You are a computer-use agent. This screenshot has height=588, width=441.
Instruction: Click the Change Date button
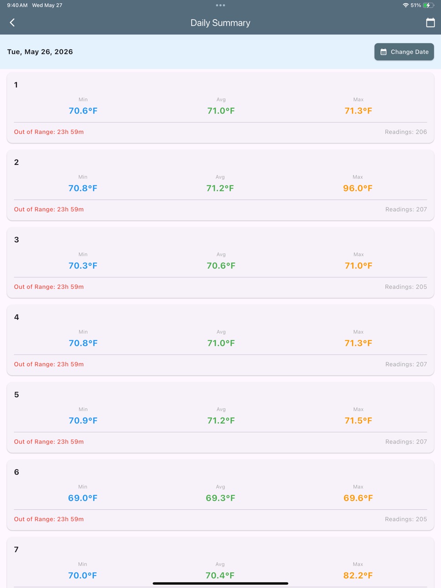[404, 52]
